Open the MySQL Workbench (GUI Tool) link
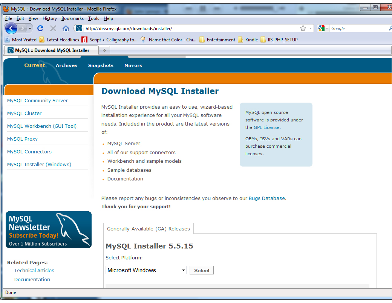The image size is (392, 303). point(42,126)
